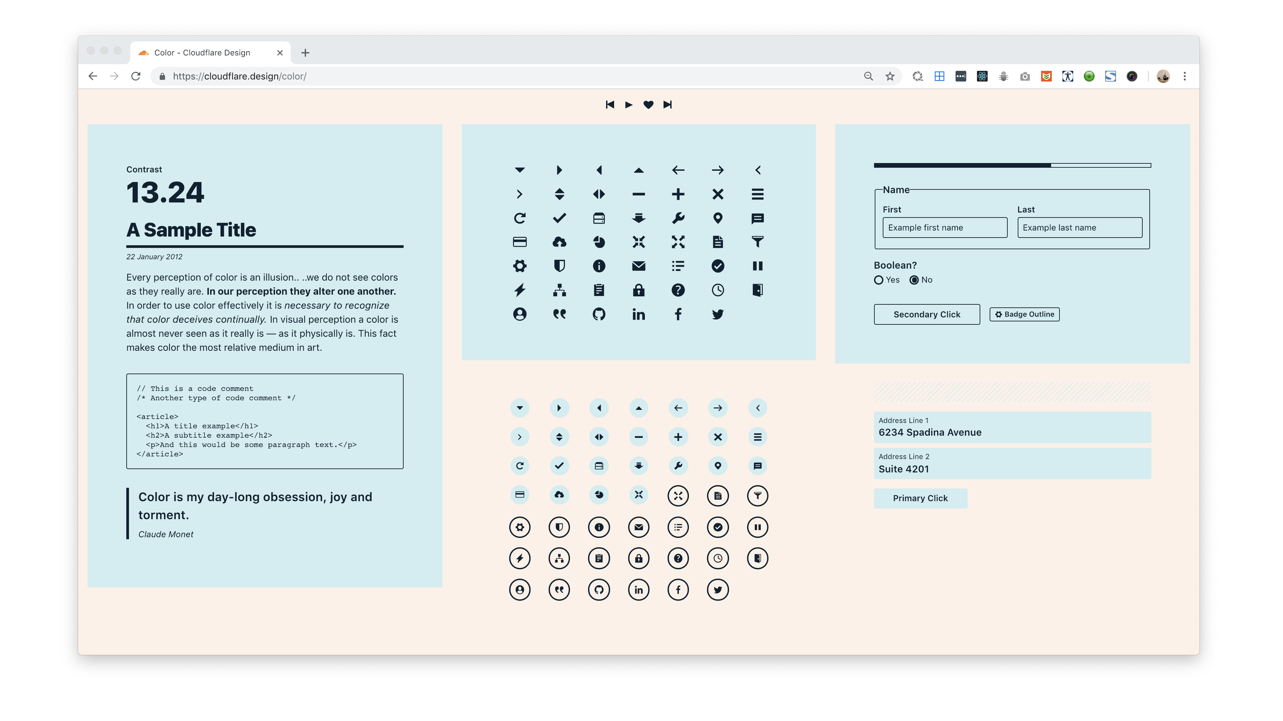Screen dimensions: 1283x721
Task: Click the Badge Outline badge
Action: (x=1024, y=315)
